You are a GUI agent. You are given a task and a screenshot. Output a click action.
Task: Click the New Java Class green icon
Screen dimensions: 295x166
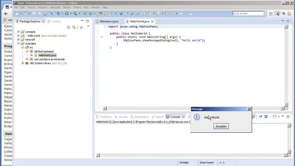tap(90, 13)
